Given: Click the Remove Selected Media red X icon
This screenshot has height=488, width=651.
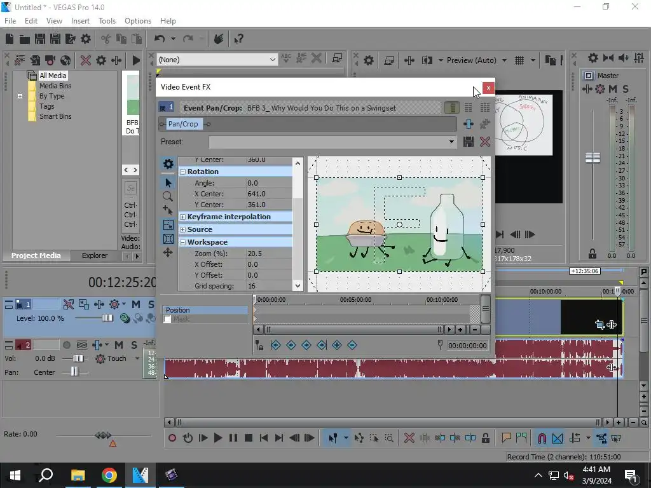Looking at the screenshot, I should click(x=86, y=60).
